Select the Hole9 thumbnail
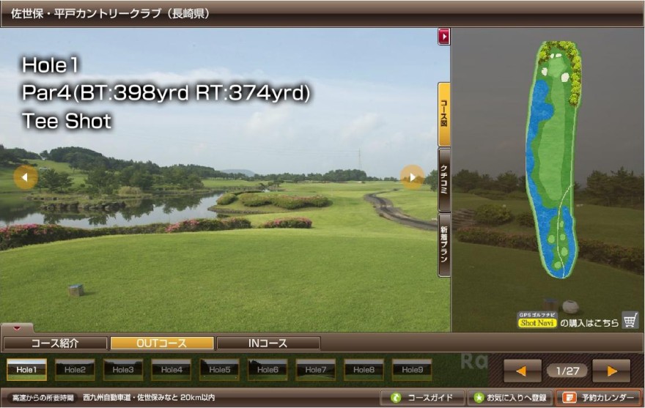Image resolution: width=645 pixels, height=408 pixels. 412,370
